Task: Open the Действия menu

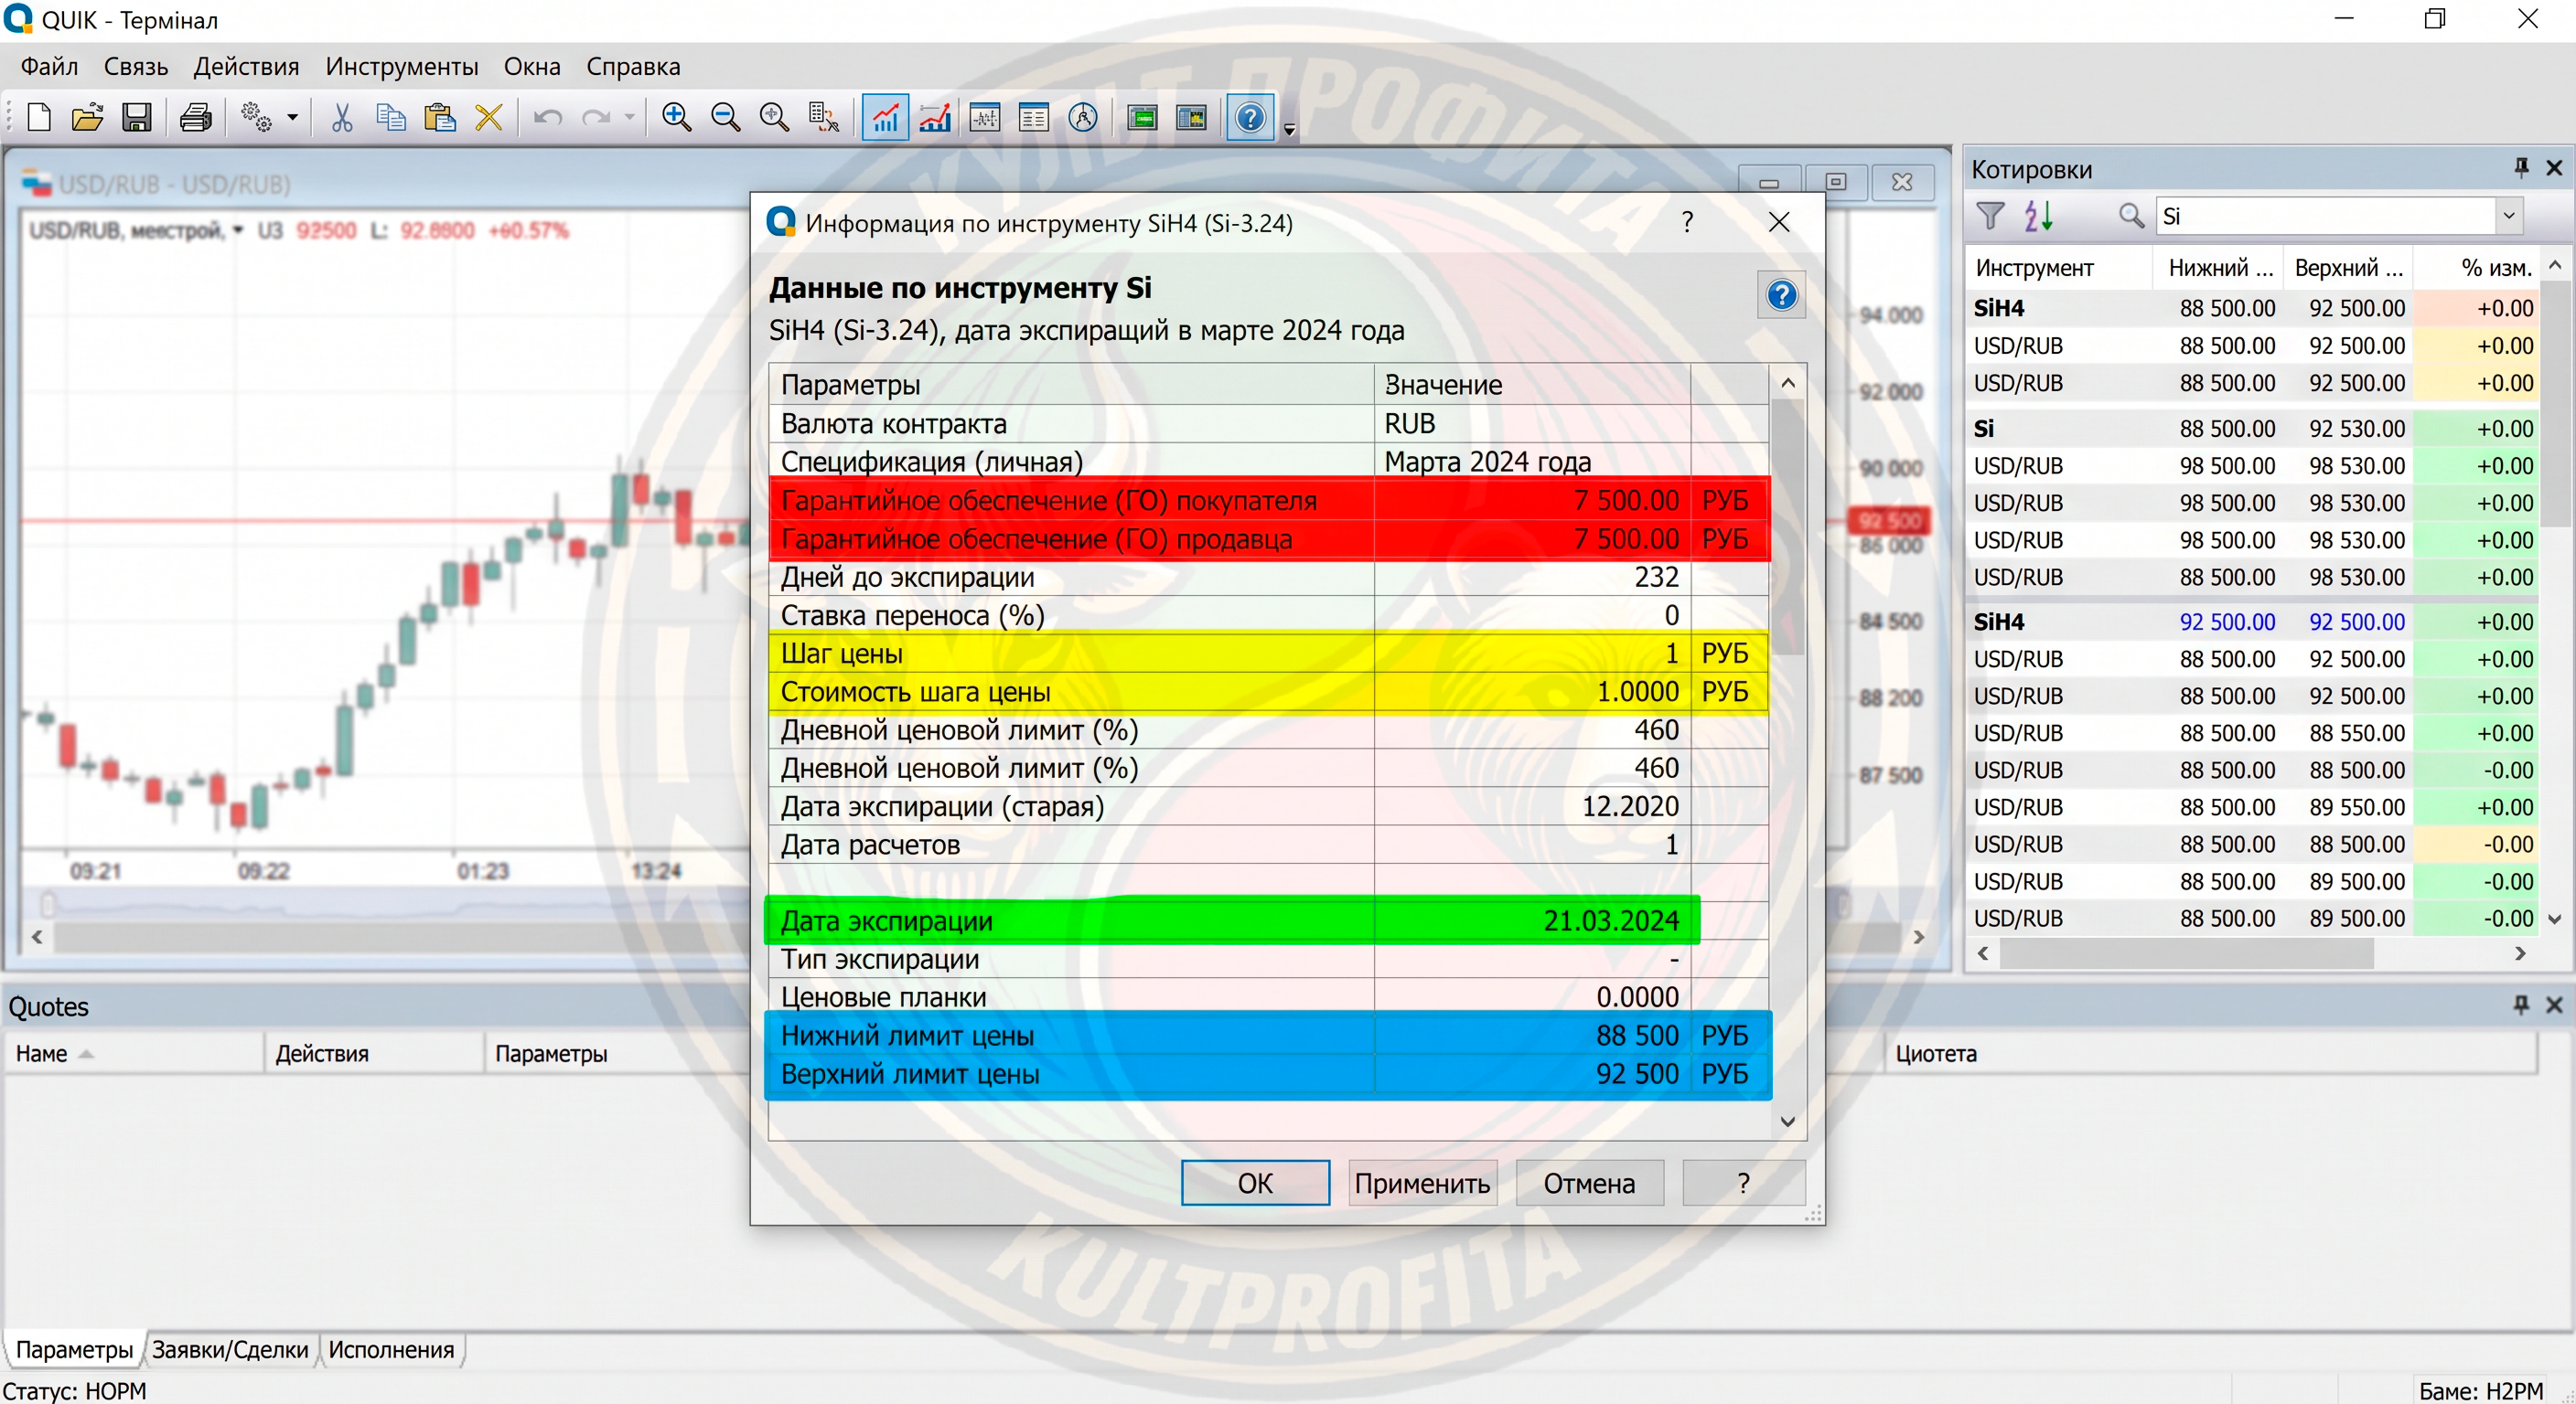Action: (x=246, y=67)
